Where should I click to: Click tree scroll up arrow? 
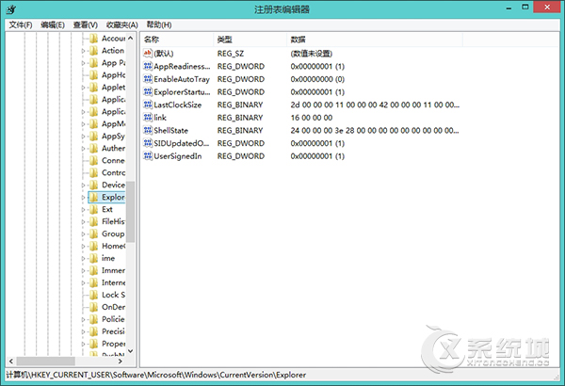click(131, 38)
